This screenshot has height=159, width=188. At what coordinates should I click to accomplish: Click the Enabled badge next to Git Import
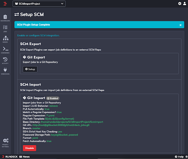(x=53, y=98)
